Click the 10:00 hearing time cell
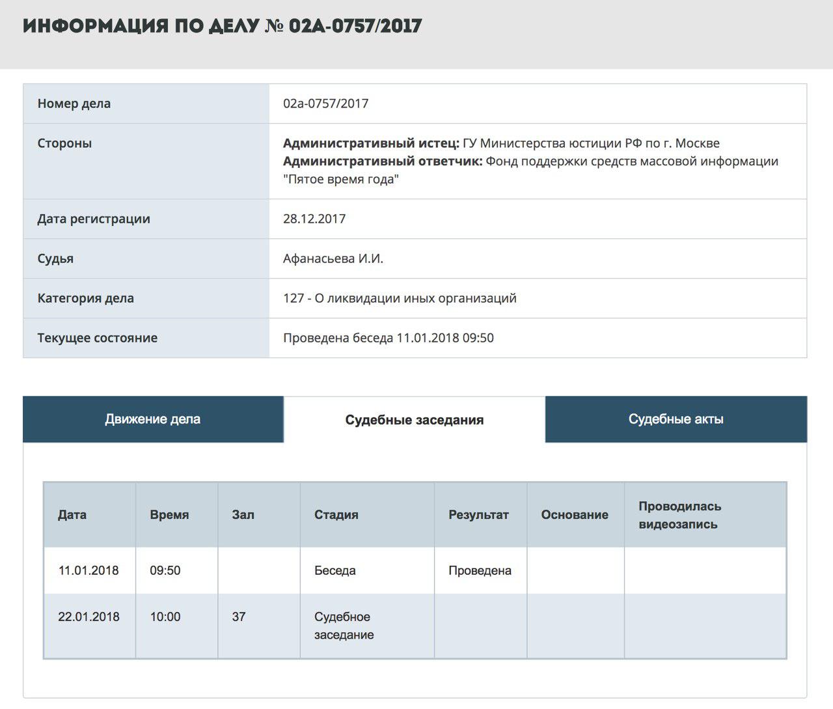Image resolution: width=833 pixels, height=709 pixels. coord(165,617)
